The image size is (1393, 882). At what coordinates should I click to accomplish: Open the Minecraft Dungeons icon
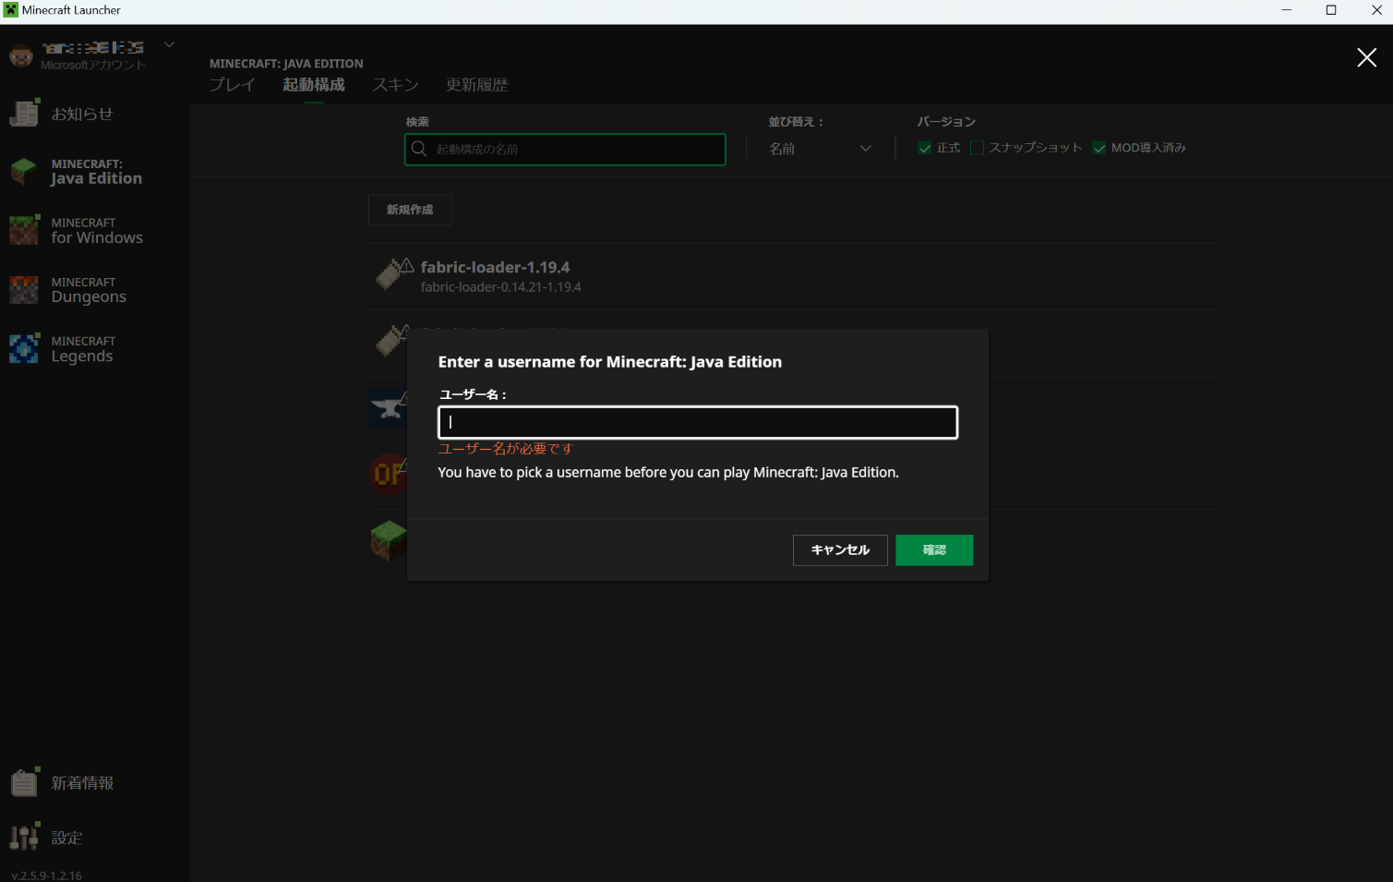24,289
